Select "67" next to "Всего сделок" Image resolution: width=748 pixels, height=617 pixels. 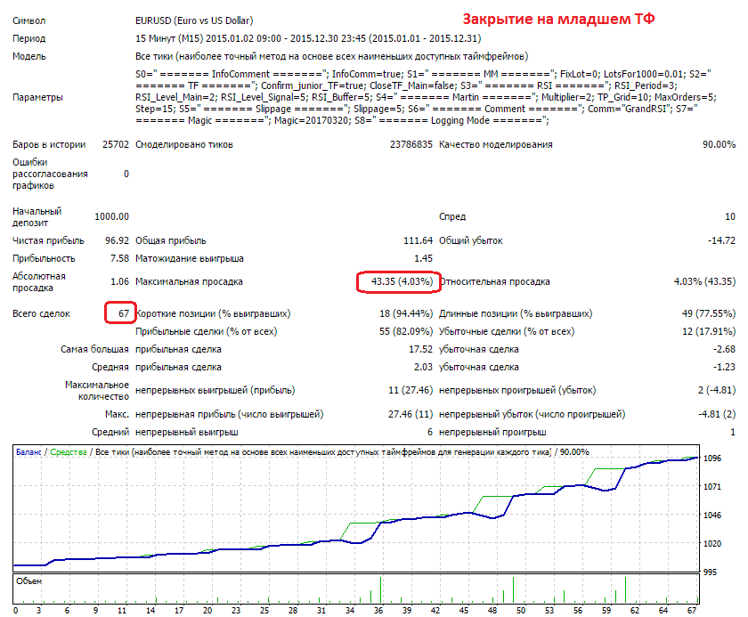click(124, 313)
